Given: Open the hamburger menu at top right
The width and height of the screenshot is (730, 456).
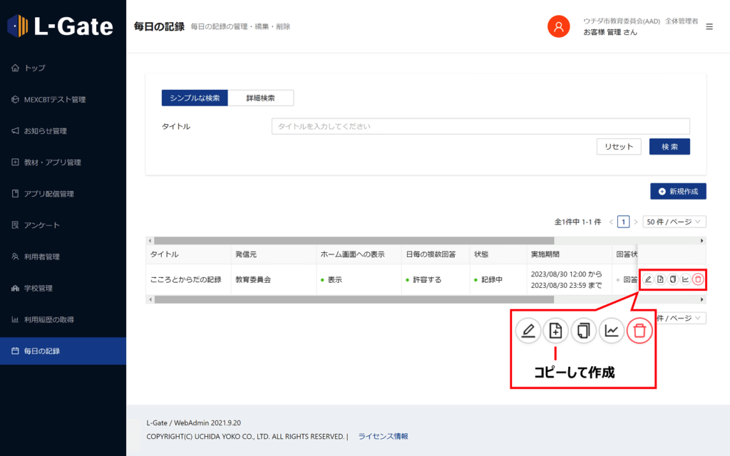Looking at the screenshot, I should tap(709, 26).
